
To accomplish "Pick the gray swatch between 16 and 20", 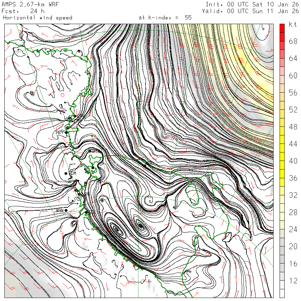I will pos(282,259).
